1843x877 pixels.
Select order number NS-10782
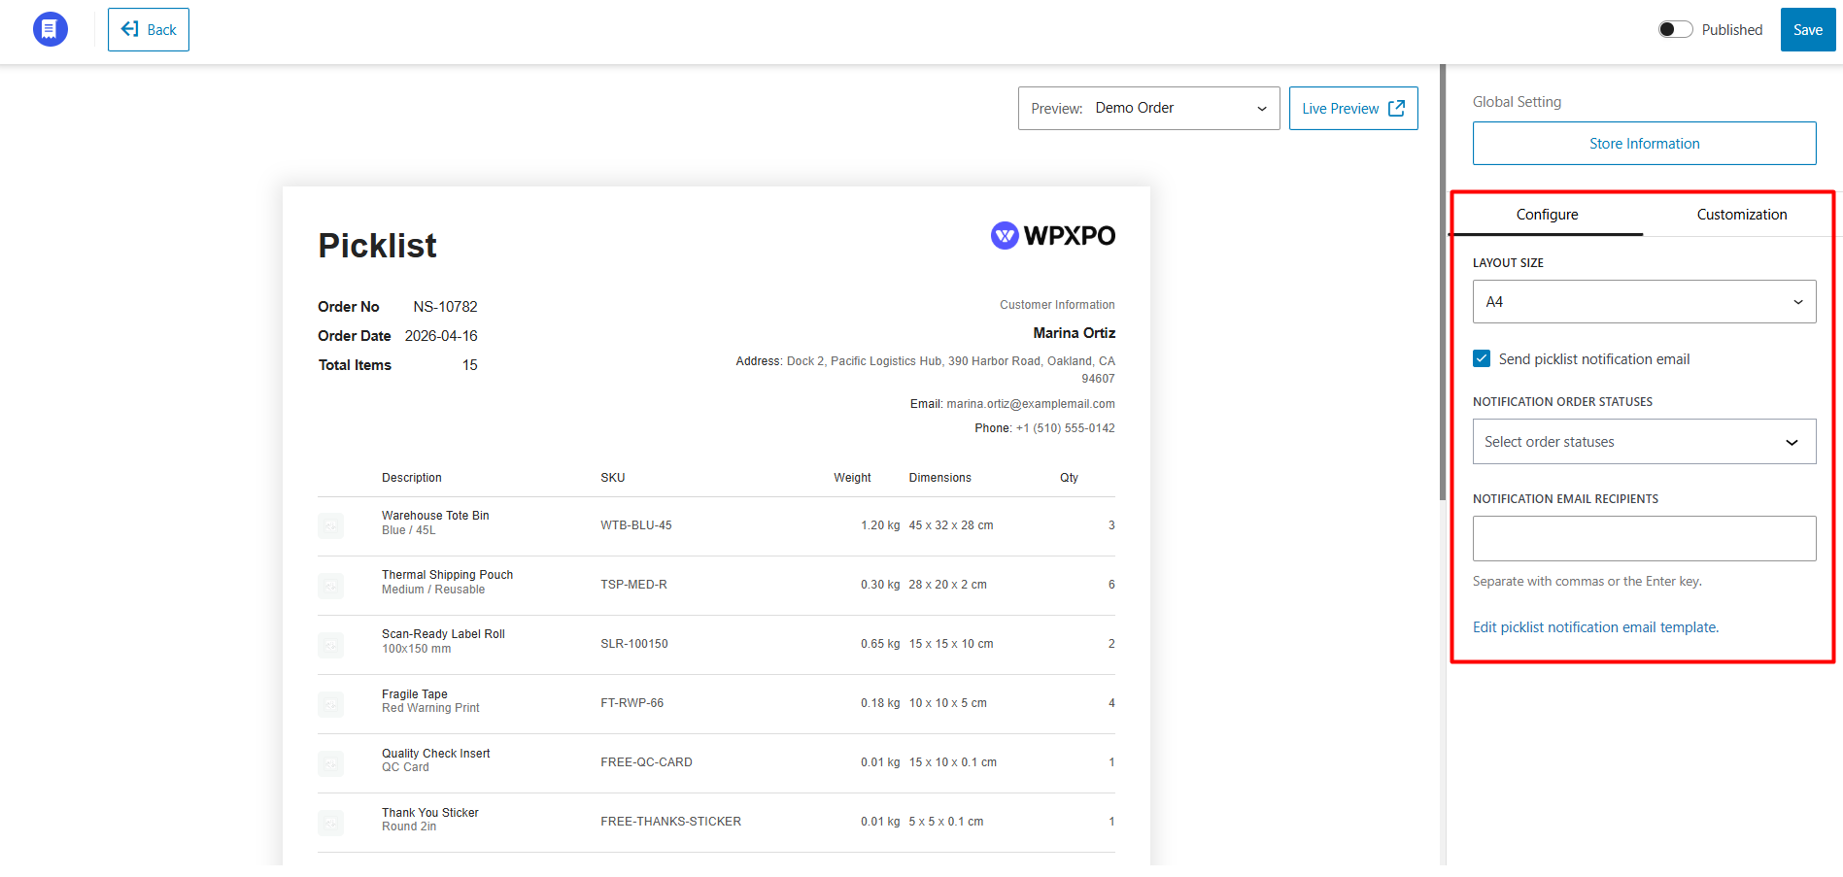445,307
